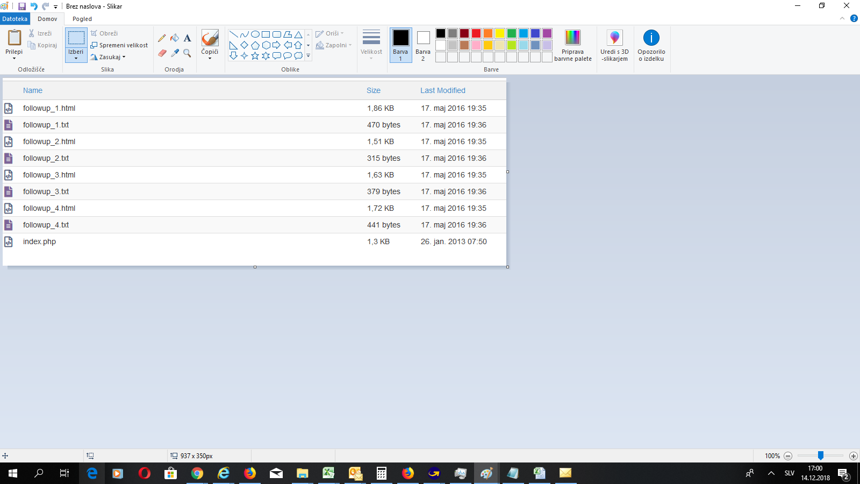Open Opozorilo o izdelku info

point(651,46)
